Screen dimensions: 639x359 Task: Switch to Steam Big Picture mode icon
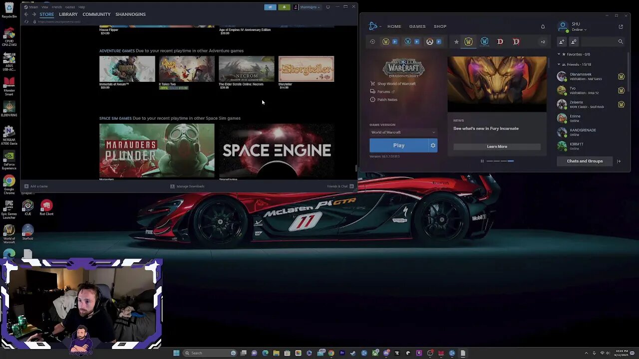328,7
